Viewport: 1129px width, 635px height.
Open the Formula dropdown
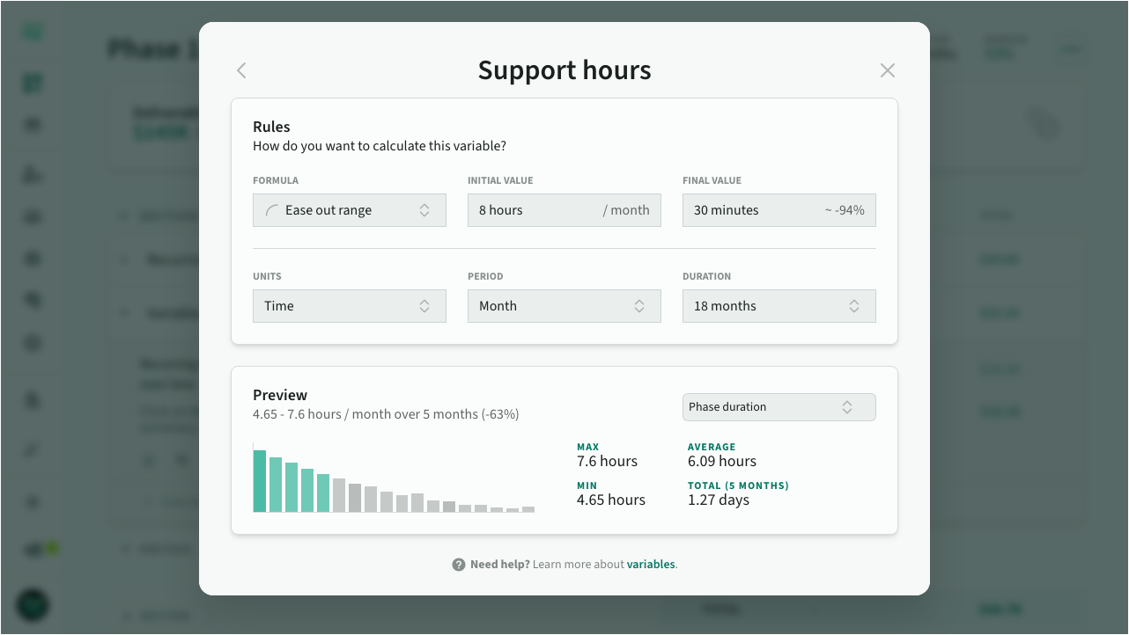(349, 210)
